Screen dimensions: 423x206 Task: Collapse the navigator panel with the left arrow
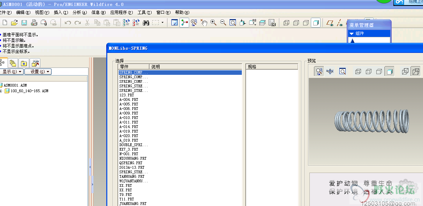[x=90, y=167]
